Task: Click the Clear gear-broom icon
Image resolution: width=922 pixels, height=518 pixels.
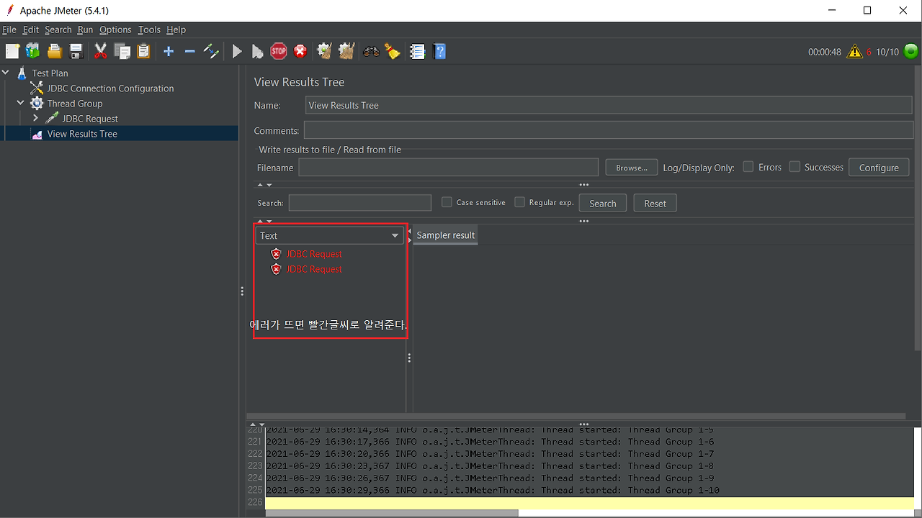Action: 324,51
